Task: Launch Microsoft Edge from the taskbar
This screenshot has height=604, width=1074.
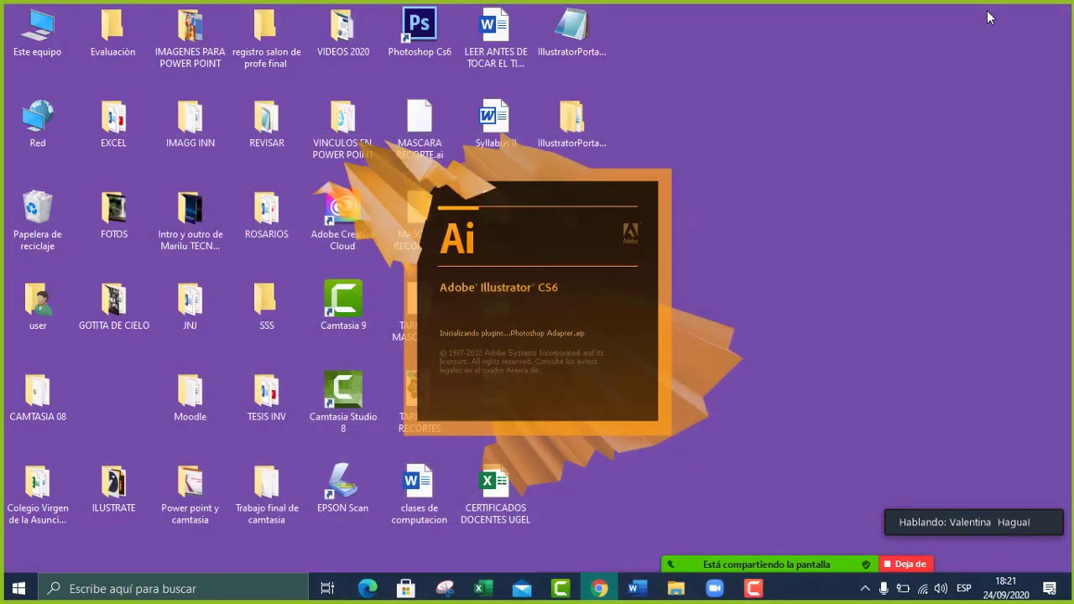Action: coord(368,588)
